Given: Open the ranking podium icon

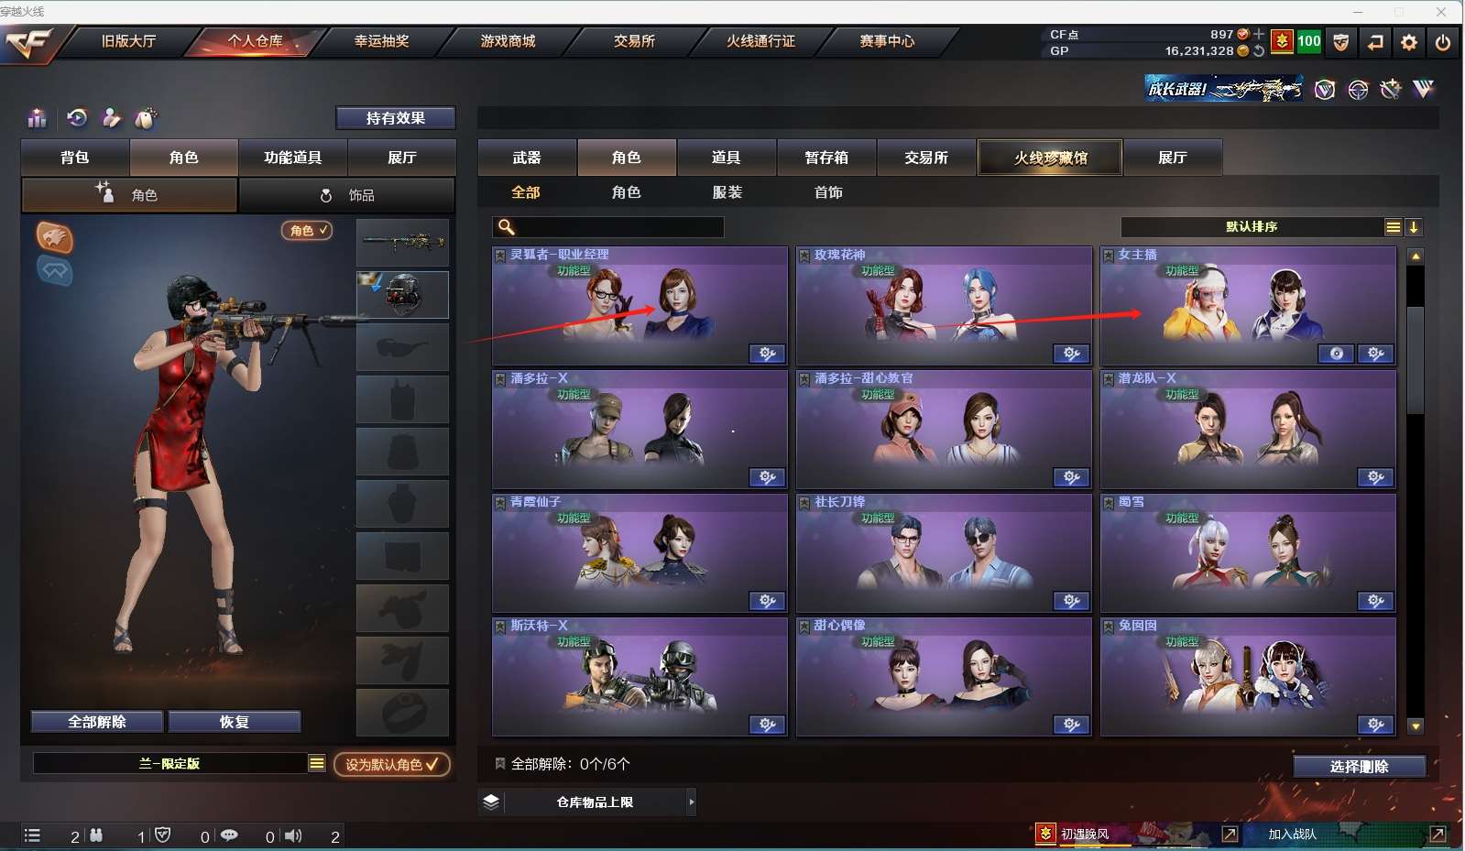Looking at the screenshot, I should [x=37, y=117].
